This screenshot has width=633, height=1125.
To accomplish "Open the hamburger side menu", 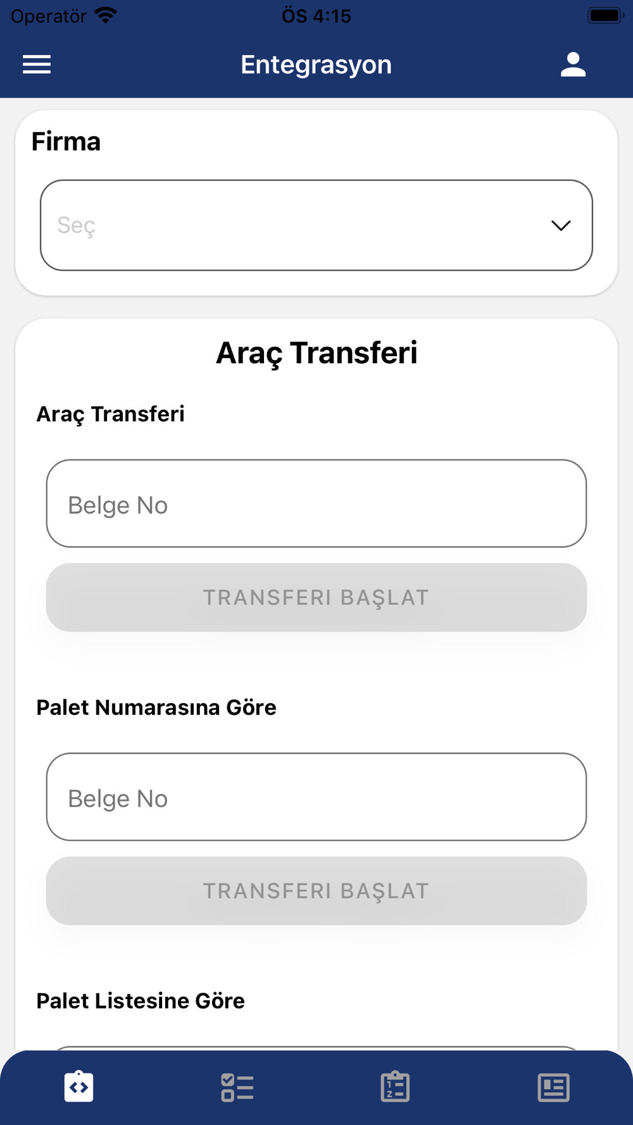I will click(37, 65).
